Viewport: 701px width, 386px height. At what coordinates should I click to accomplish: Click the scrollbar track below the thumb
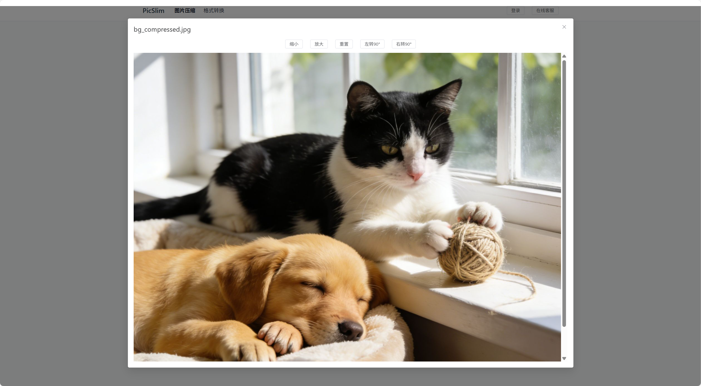(x=564, y=341)
